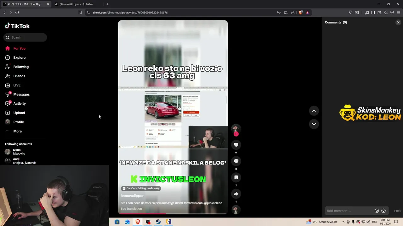Toggle the browser sidebar panel
Image resolution: width=403 pixels, height=226 pixels.
pyautogui.click(x=373, y=13)
